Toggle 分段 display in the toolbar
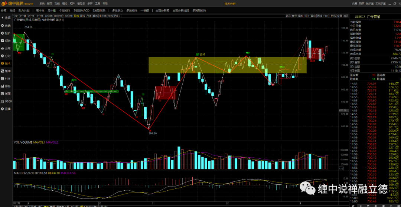401x207 pixels. pyautogui.click(x=12, y=11)
